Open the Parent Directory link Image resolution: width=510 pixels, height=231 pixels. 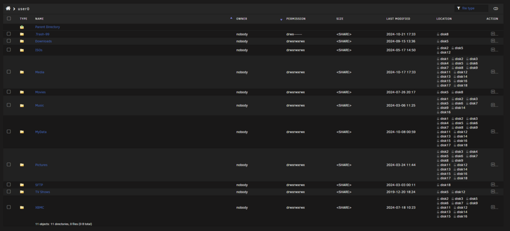[47, 27]
